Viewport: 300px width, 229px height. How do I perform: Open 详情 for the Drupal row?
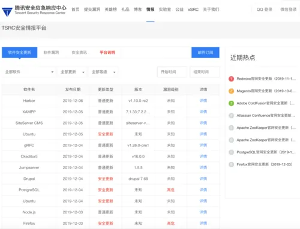coord(203,179)
